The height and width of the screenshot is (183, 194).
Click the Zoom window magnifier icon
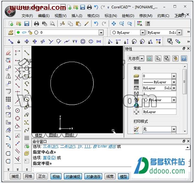(122, 23)
